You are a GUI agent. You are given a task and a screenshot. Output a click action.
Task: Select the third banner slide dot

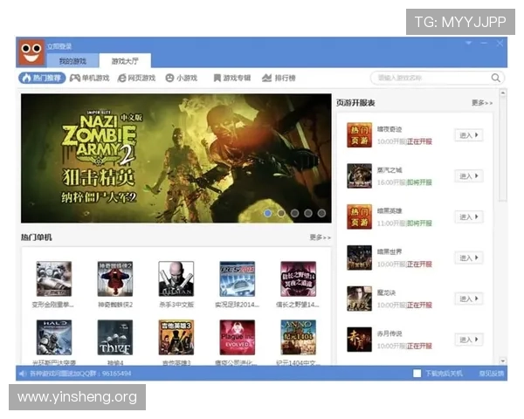coord(295,213)
